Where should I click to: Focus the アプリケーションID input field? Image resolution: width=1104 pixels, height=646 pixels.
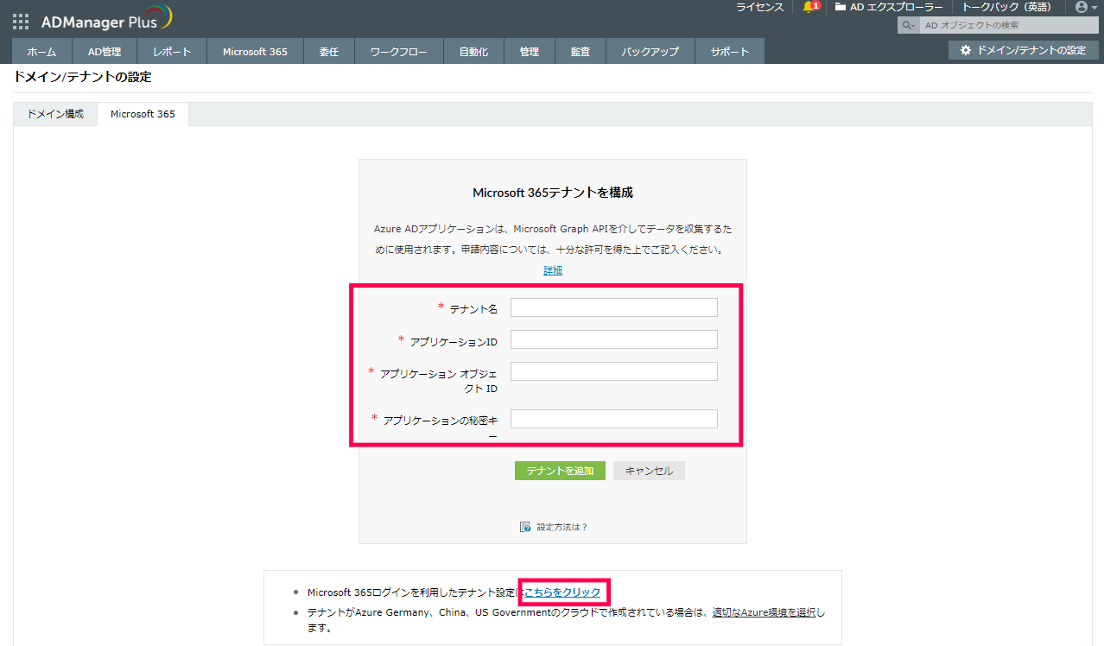[614, 339]
